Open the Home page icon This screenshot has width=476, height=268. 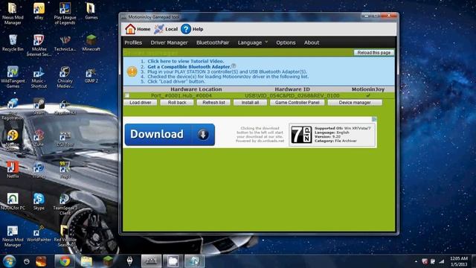tap(131, 29)
